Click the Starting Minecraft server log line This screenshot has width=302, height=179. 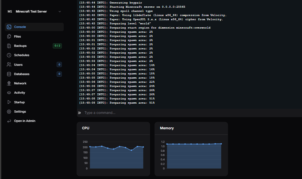point(132,7)
